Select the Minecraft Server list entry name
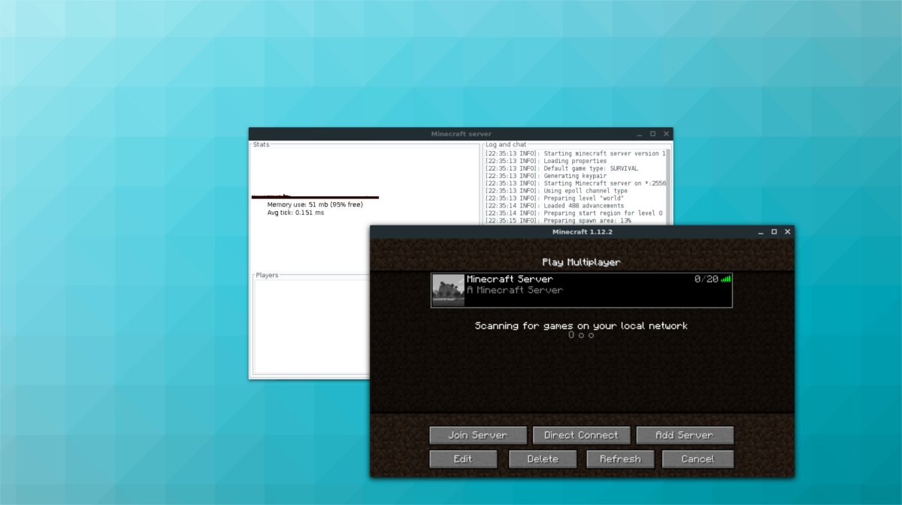This screenshot has width=902, height=505. coord(510,279)
